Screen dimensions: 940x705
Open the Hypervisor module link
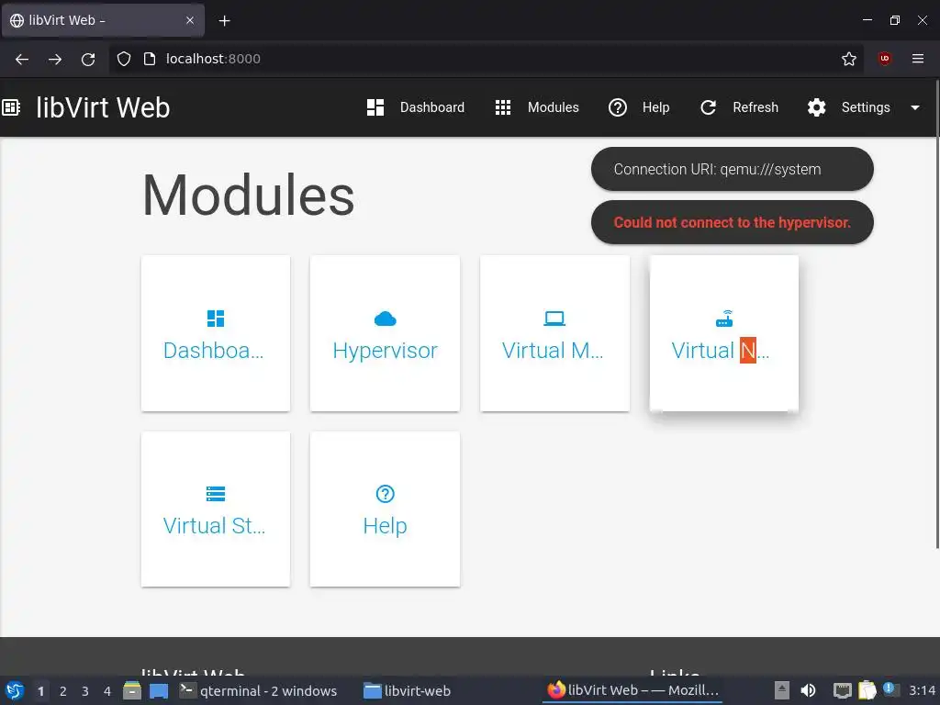(385, 351)
